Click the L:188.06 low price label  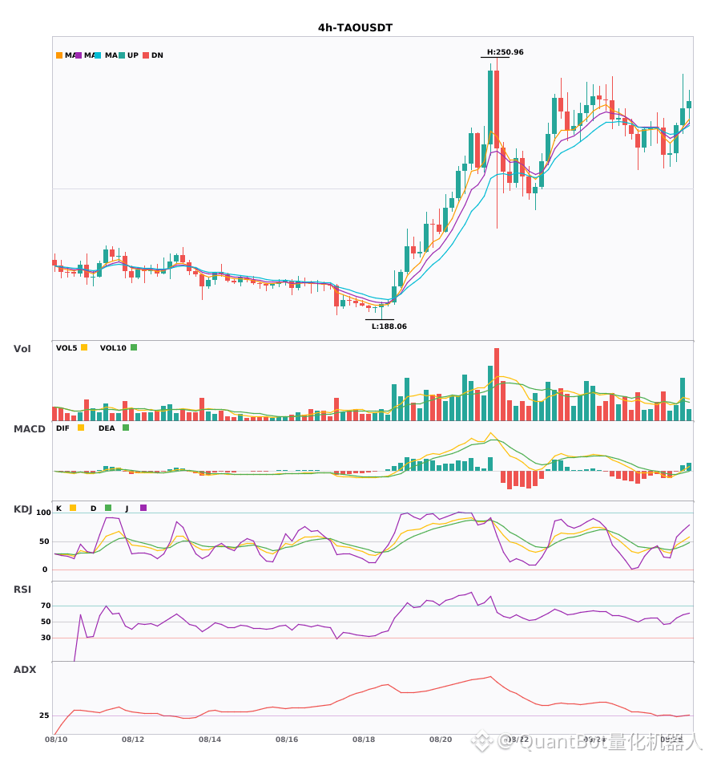tap(389, 326)
